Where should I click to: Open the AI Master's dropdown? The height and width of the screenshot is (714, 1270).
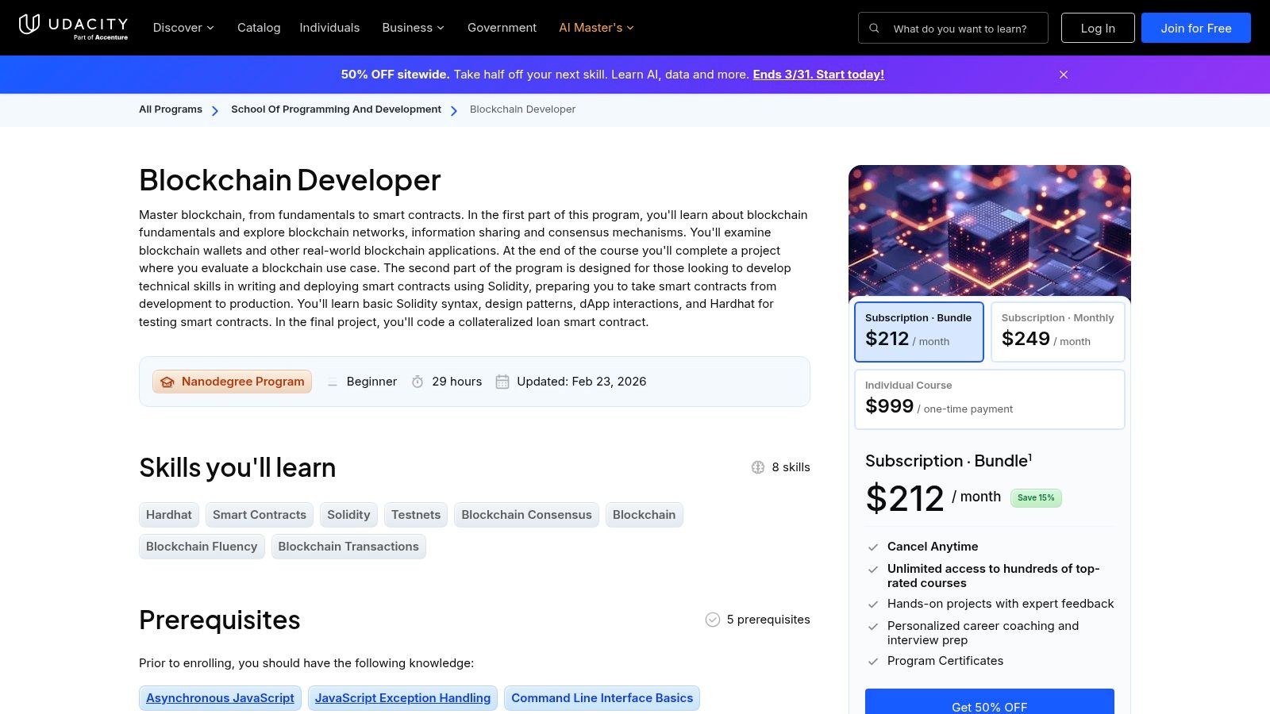pyautogui.click(x=597, y=28)
